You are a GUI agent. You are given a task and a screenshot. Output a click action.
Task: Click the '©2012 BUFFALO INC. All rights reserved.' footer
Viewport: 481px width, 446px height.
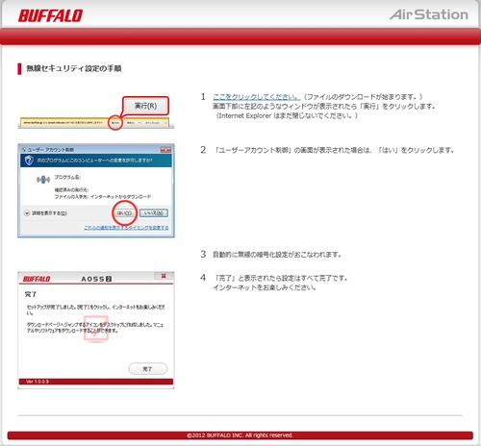[x=240, y=435]
